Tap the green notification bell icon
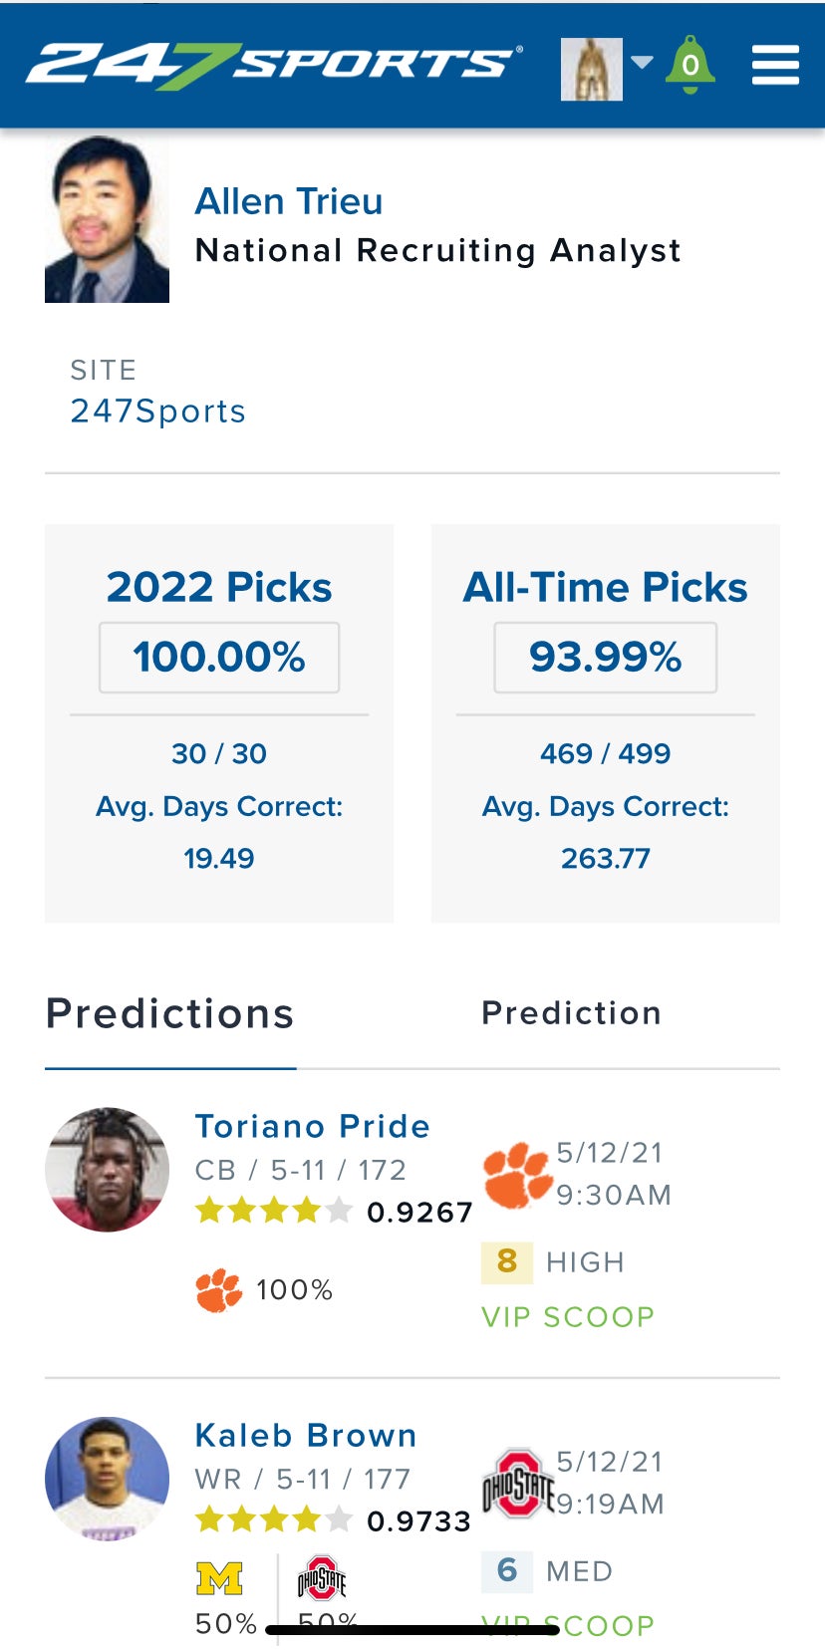This screenshot has width=825, height=1651. (690, 66)
